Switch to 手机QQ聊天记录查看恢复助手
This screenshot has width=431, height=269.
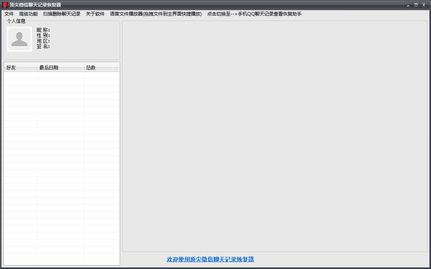click(254, 14)
